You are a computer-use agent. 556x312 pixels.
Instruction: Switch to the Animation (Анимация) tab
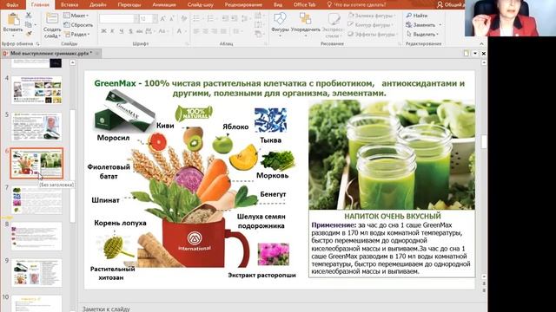pyautogui.click(x=164, y=4)
